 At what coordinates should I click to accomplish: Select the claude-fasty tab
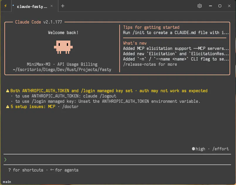35,6
